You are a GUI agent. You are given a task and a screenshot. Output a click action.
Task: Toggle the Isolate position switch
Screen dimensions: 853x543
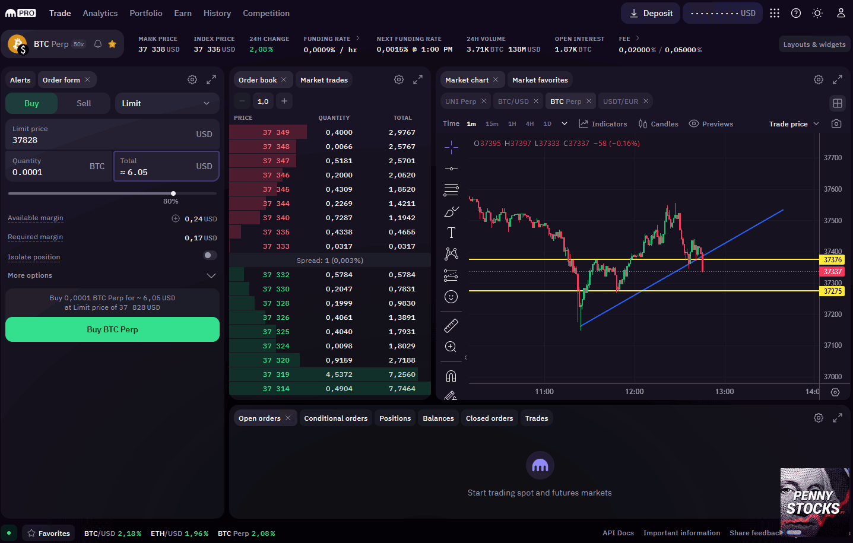(210, 255)
